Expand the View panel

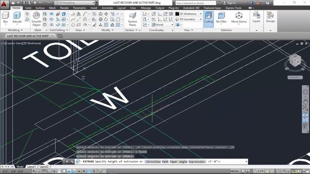click(x=188, y=30)
